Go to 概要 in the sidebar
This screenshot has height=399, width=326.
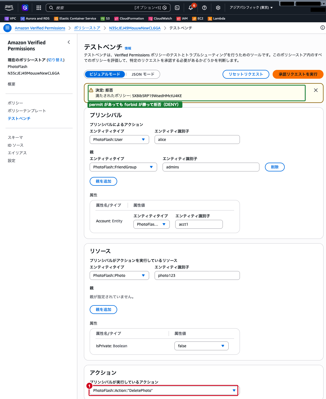tap(12, 84)
